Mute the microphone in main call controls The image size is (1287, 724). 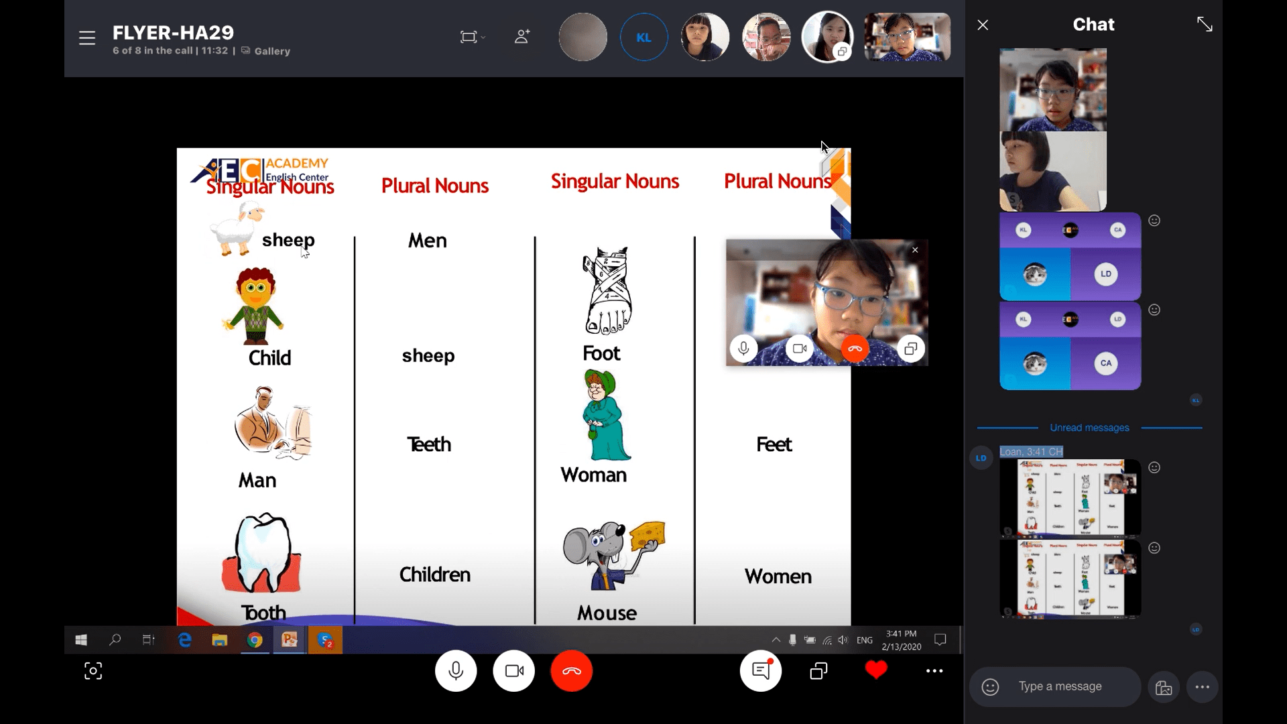(456, 671)
